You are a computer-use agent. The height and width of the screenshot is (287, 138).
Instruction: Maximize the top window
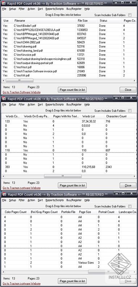coord(123,2)
